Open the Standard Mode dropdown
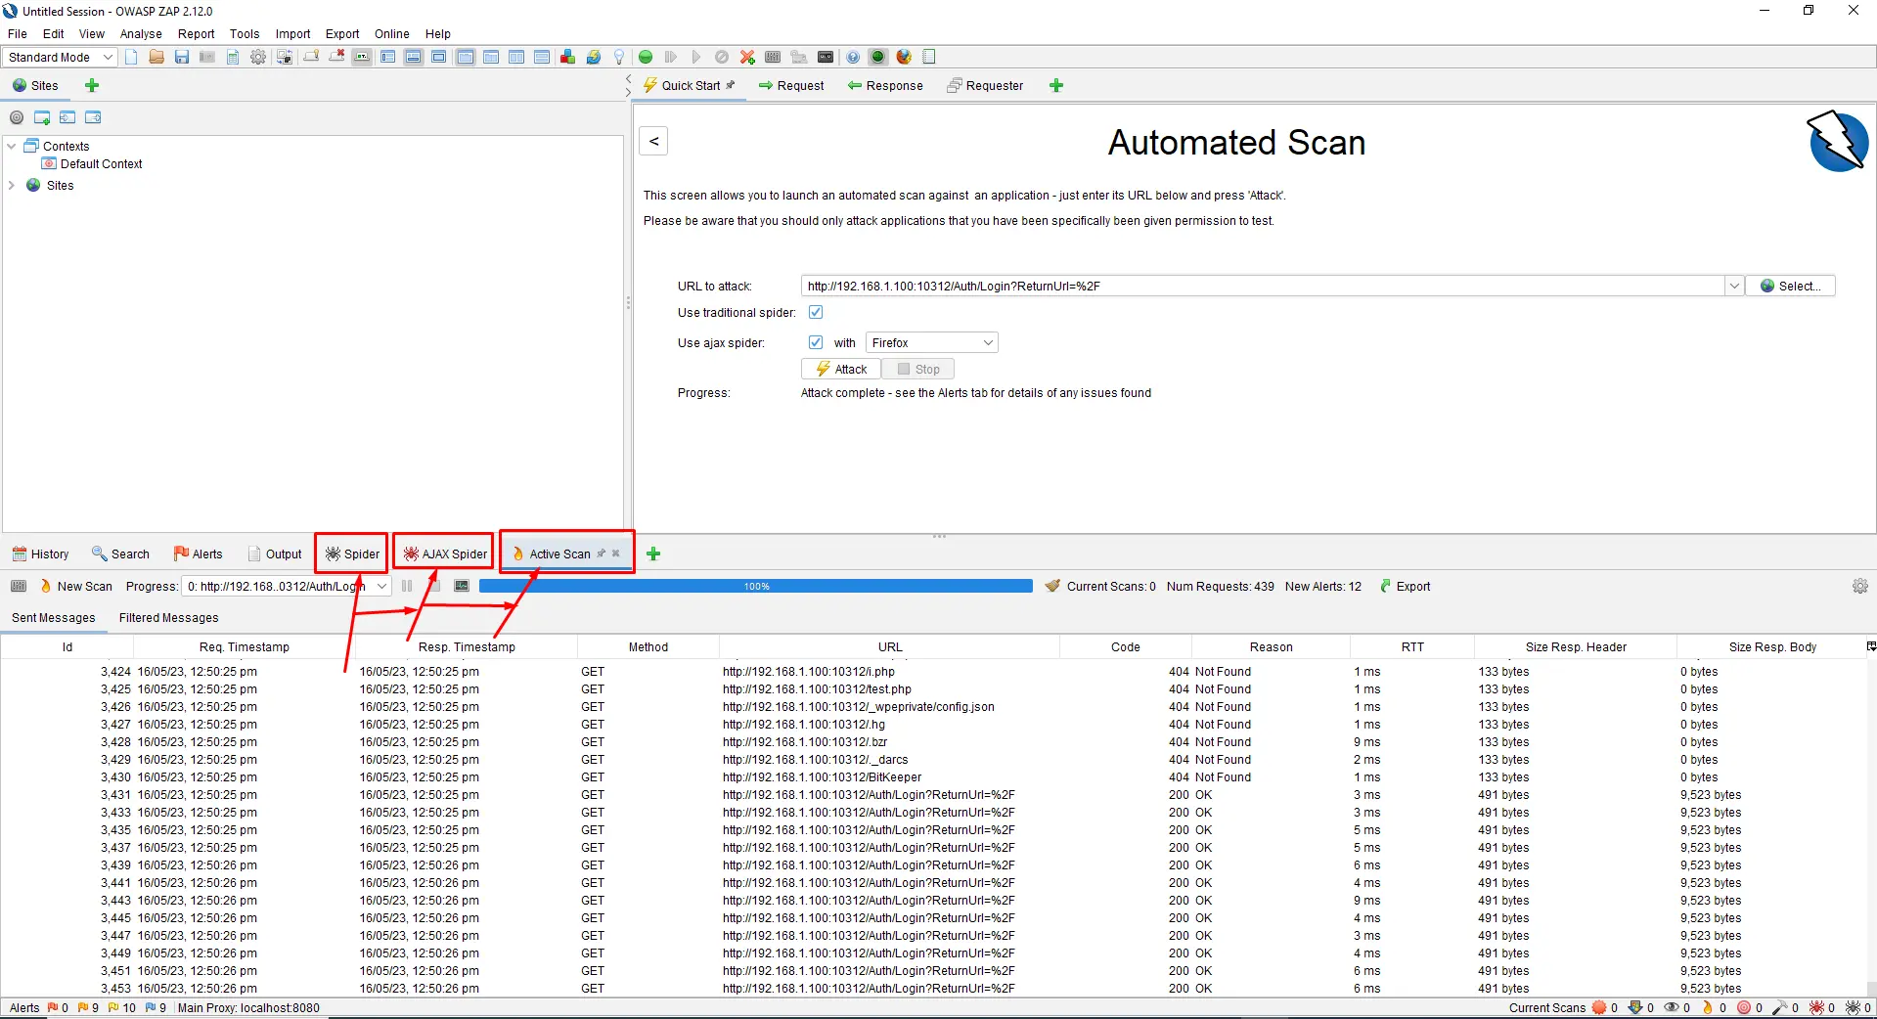Viewport: 1877px width, 1019px height. pos(61,57)
